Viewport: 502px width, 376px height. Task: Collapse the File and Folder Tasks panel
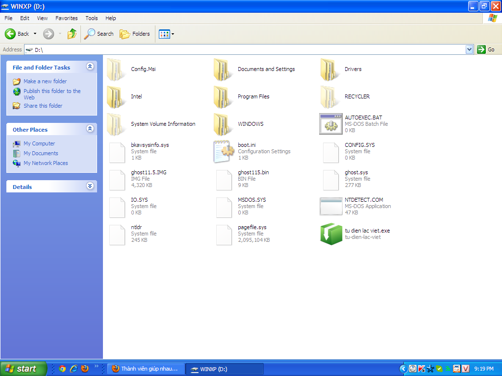click(x=90, y=67)
